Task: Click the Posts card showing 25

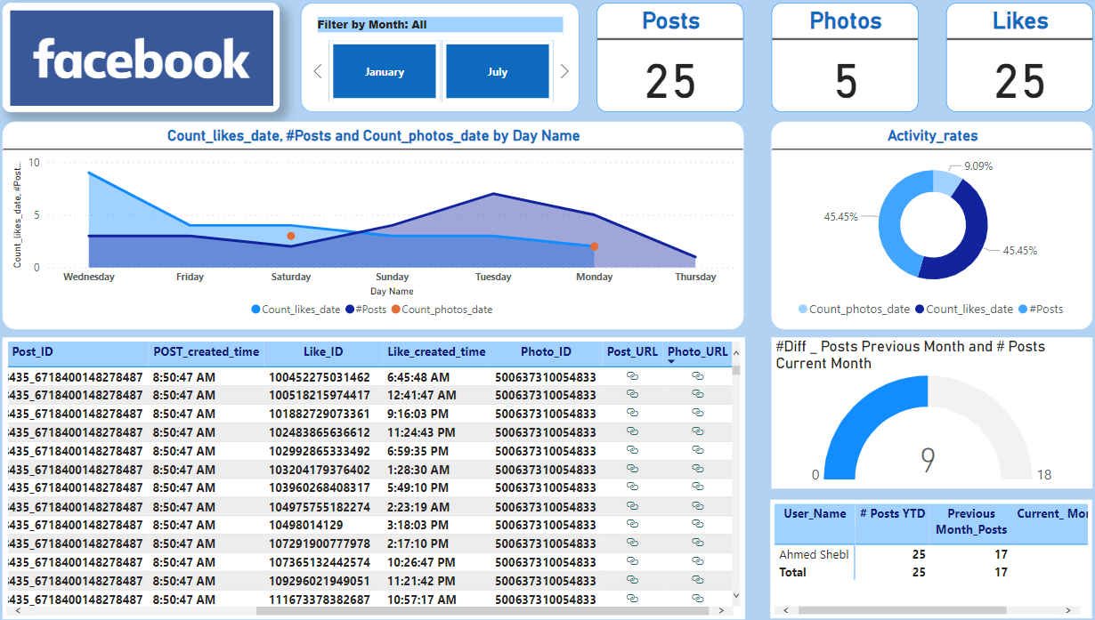Action: 669,59
